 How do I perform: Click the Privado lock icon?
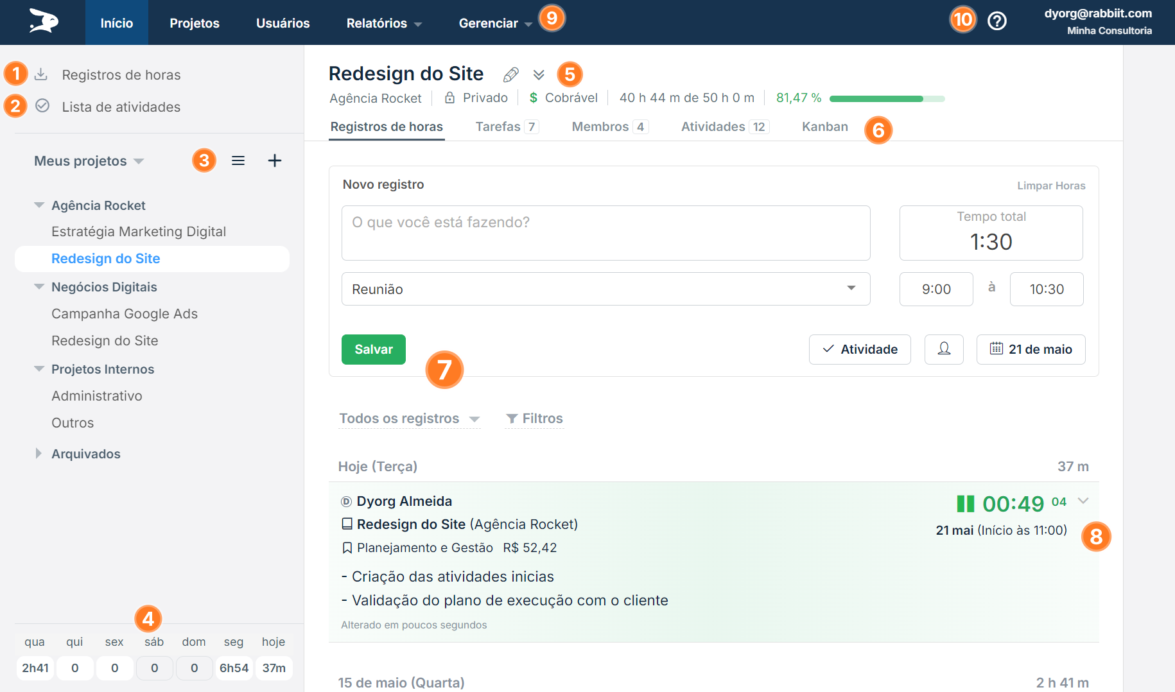(x=450, y=98)
